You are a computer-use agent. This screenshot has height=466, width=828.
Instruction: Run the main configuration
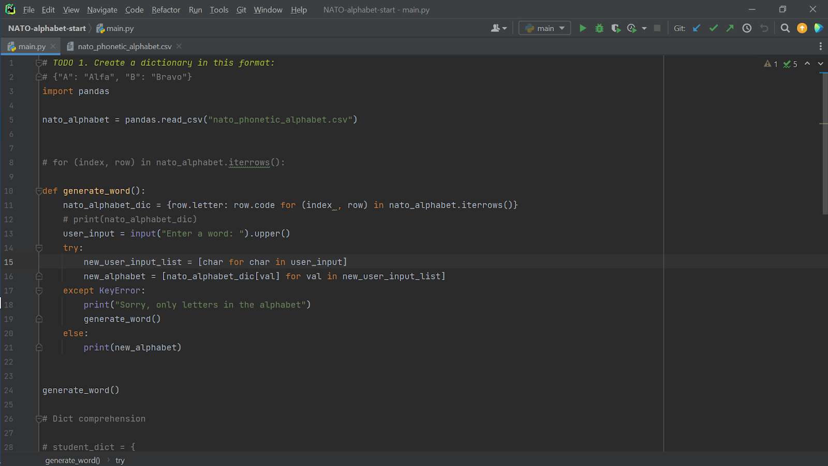pyautogui.click(x=583, y=28)
